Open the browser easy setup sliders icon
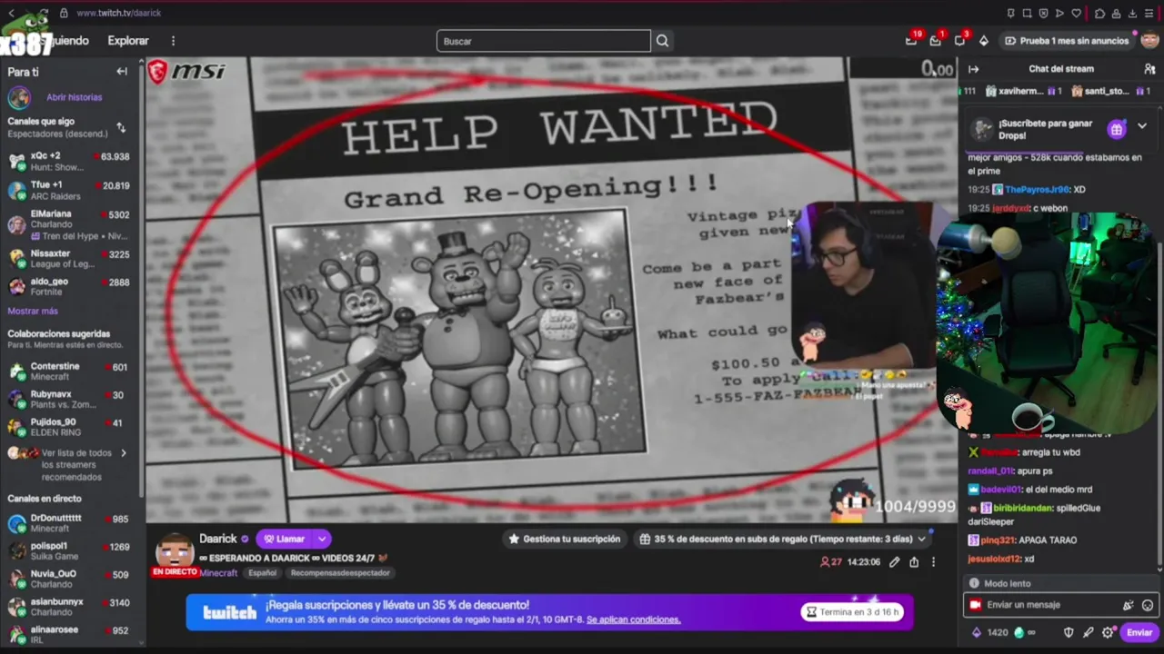Screen dimensions: 1164x654 point(1149,14)
